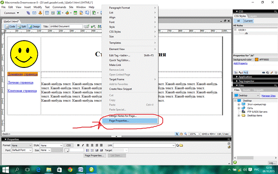The height and width of the screenshot is (174, 278).
Task: Insert a Named Anchor icon
Action: (x=40, y=13)
